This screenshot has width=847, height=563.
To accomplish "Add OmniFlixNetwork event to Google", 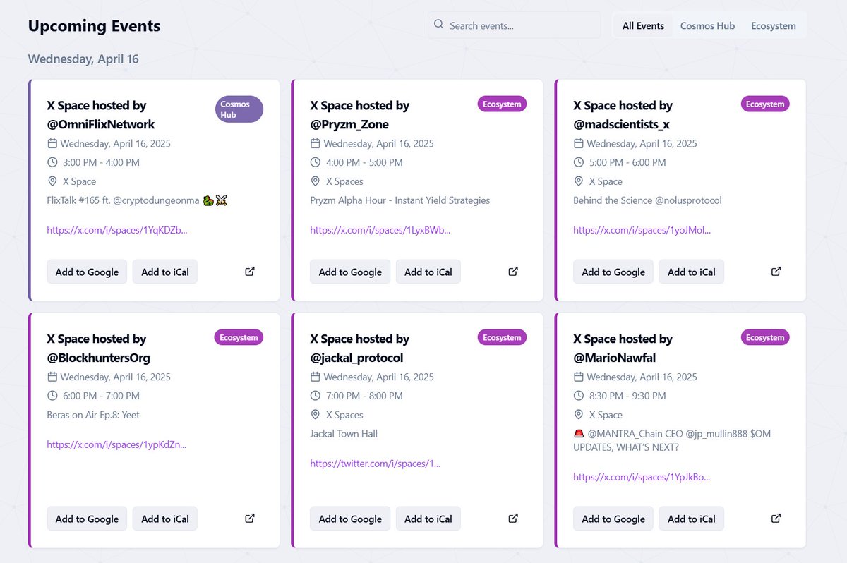I will pyautogui.click(x=88, y=272).
